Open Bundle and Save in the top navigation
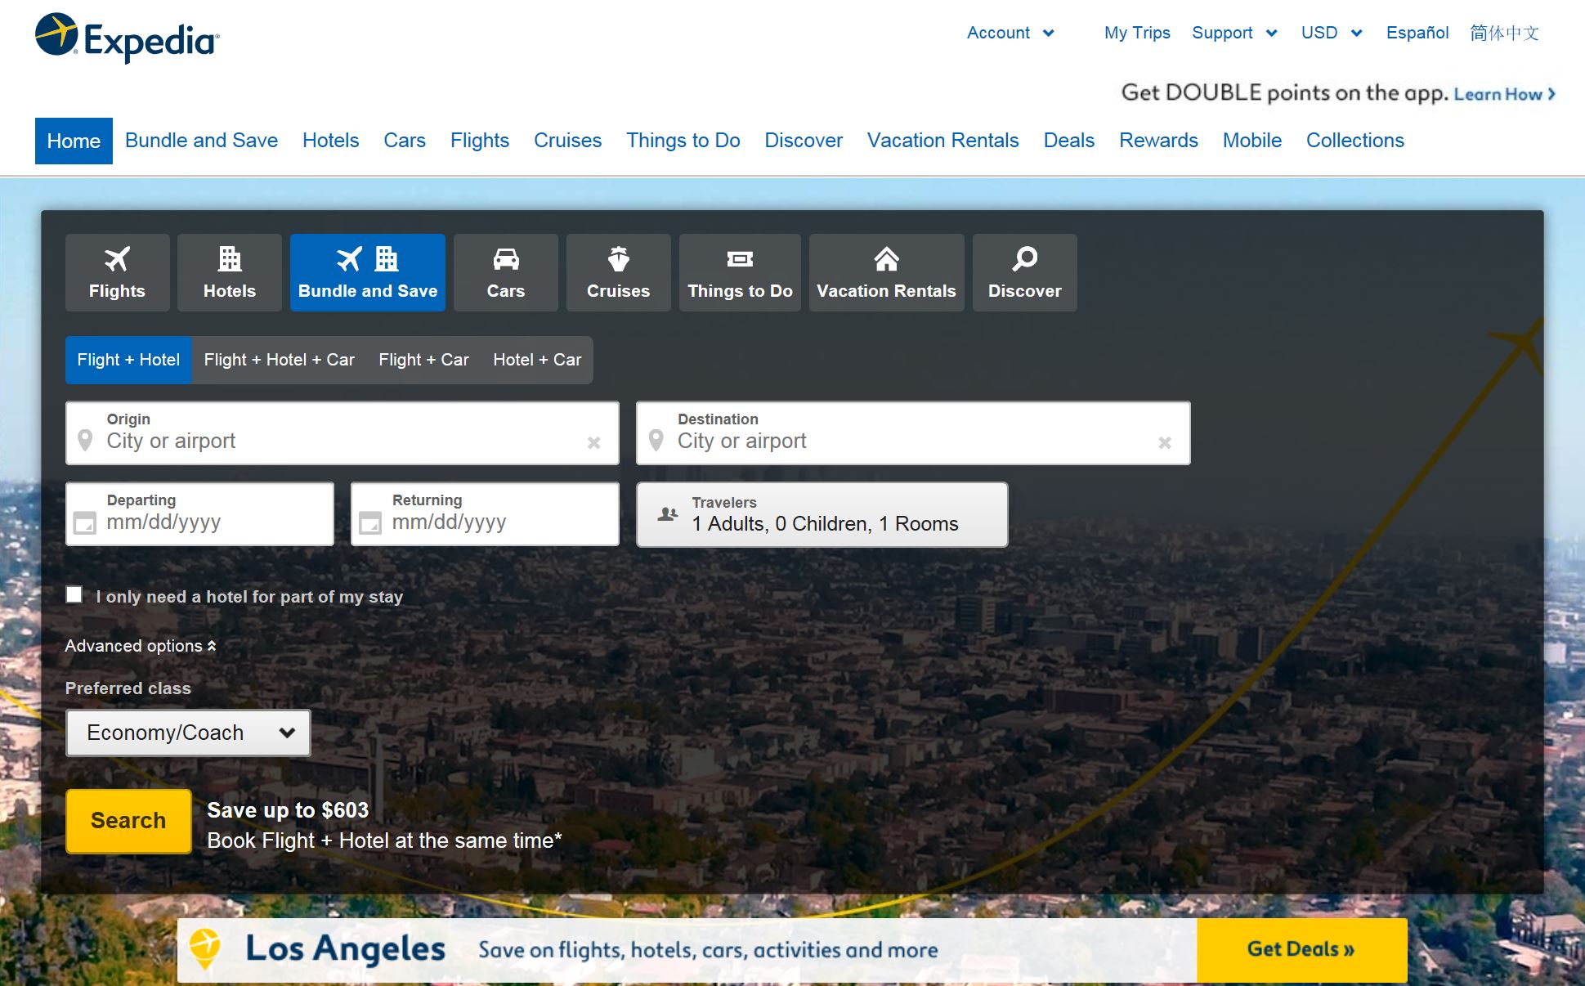The width and height of the screenshot is (1585, 986). [201, 141]
